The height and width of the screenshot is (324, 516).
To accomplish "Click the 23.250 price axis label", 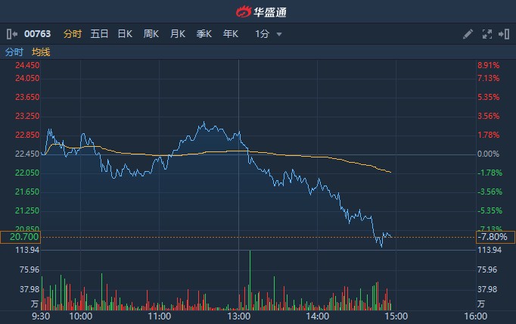I will coord(27,117).
